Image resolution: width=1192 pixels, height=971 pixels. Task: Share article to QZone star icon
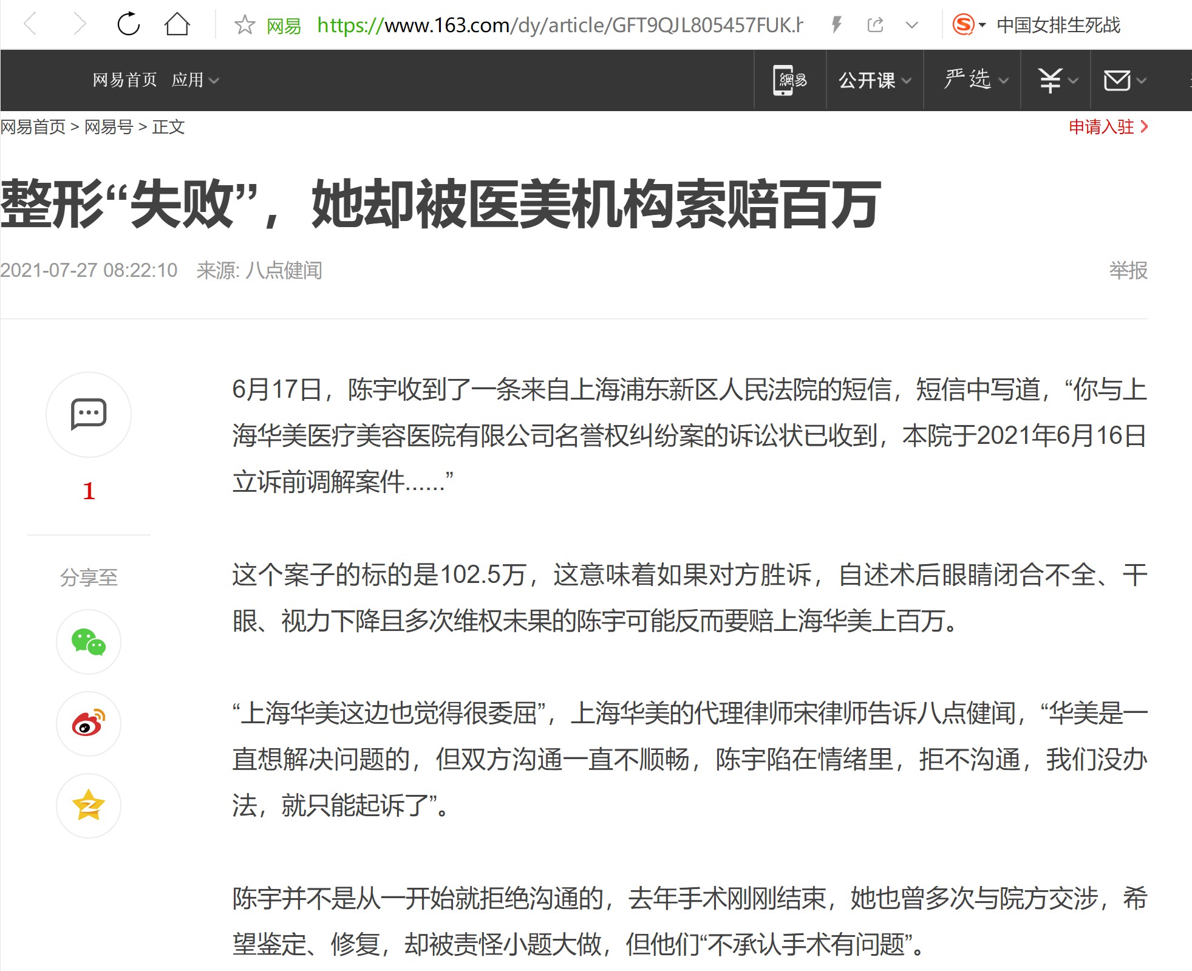pyautogui.click(x=89, y=806)
